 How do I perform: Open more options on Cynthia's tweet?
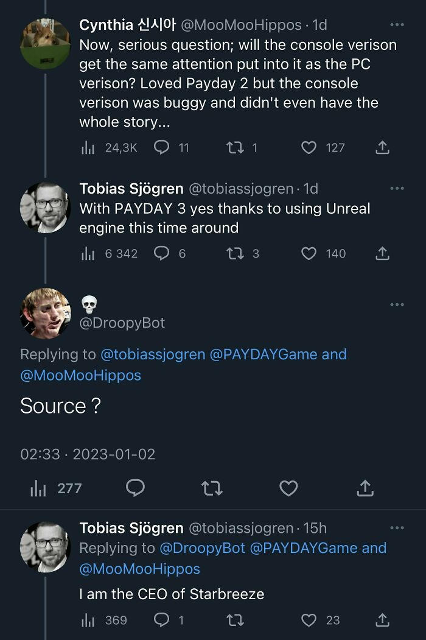point(397,25)
